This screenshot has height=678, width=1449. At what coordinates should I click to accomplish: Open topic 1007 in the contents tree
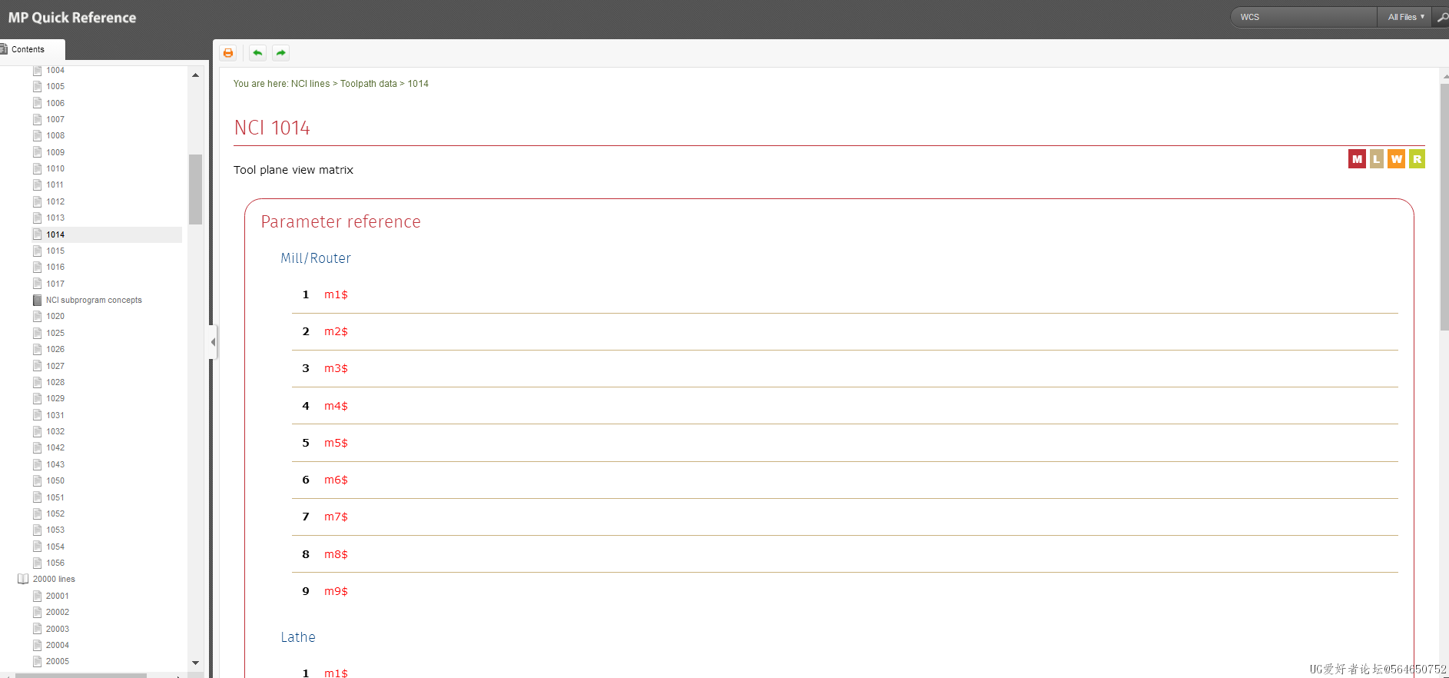[x=55, y=119]
